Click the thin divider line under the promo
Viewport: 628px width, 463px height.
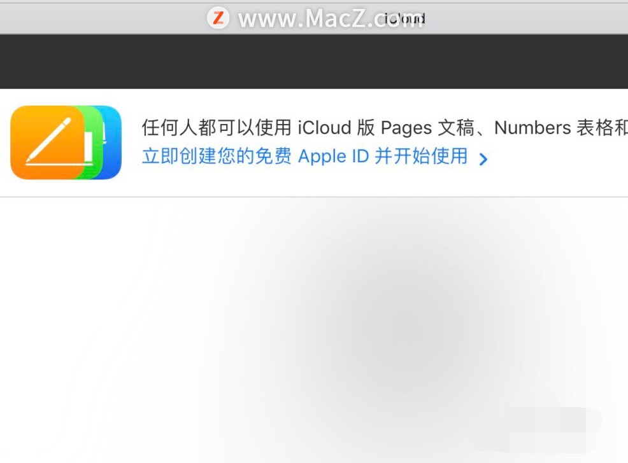pos(314,197)
